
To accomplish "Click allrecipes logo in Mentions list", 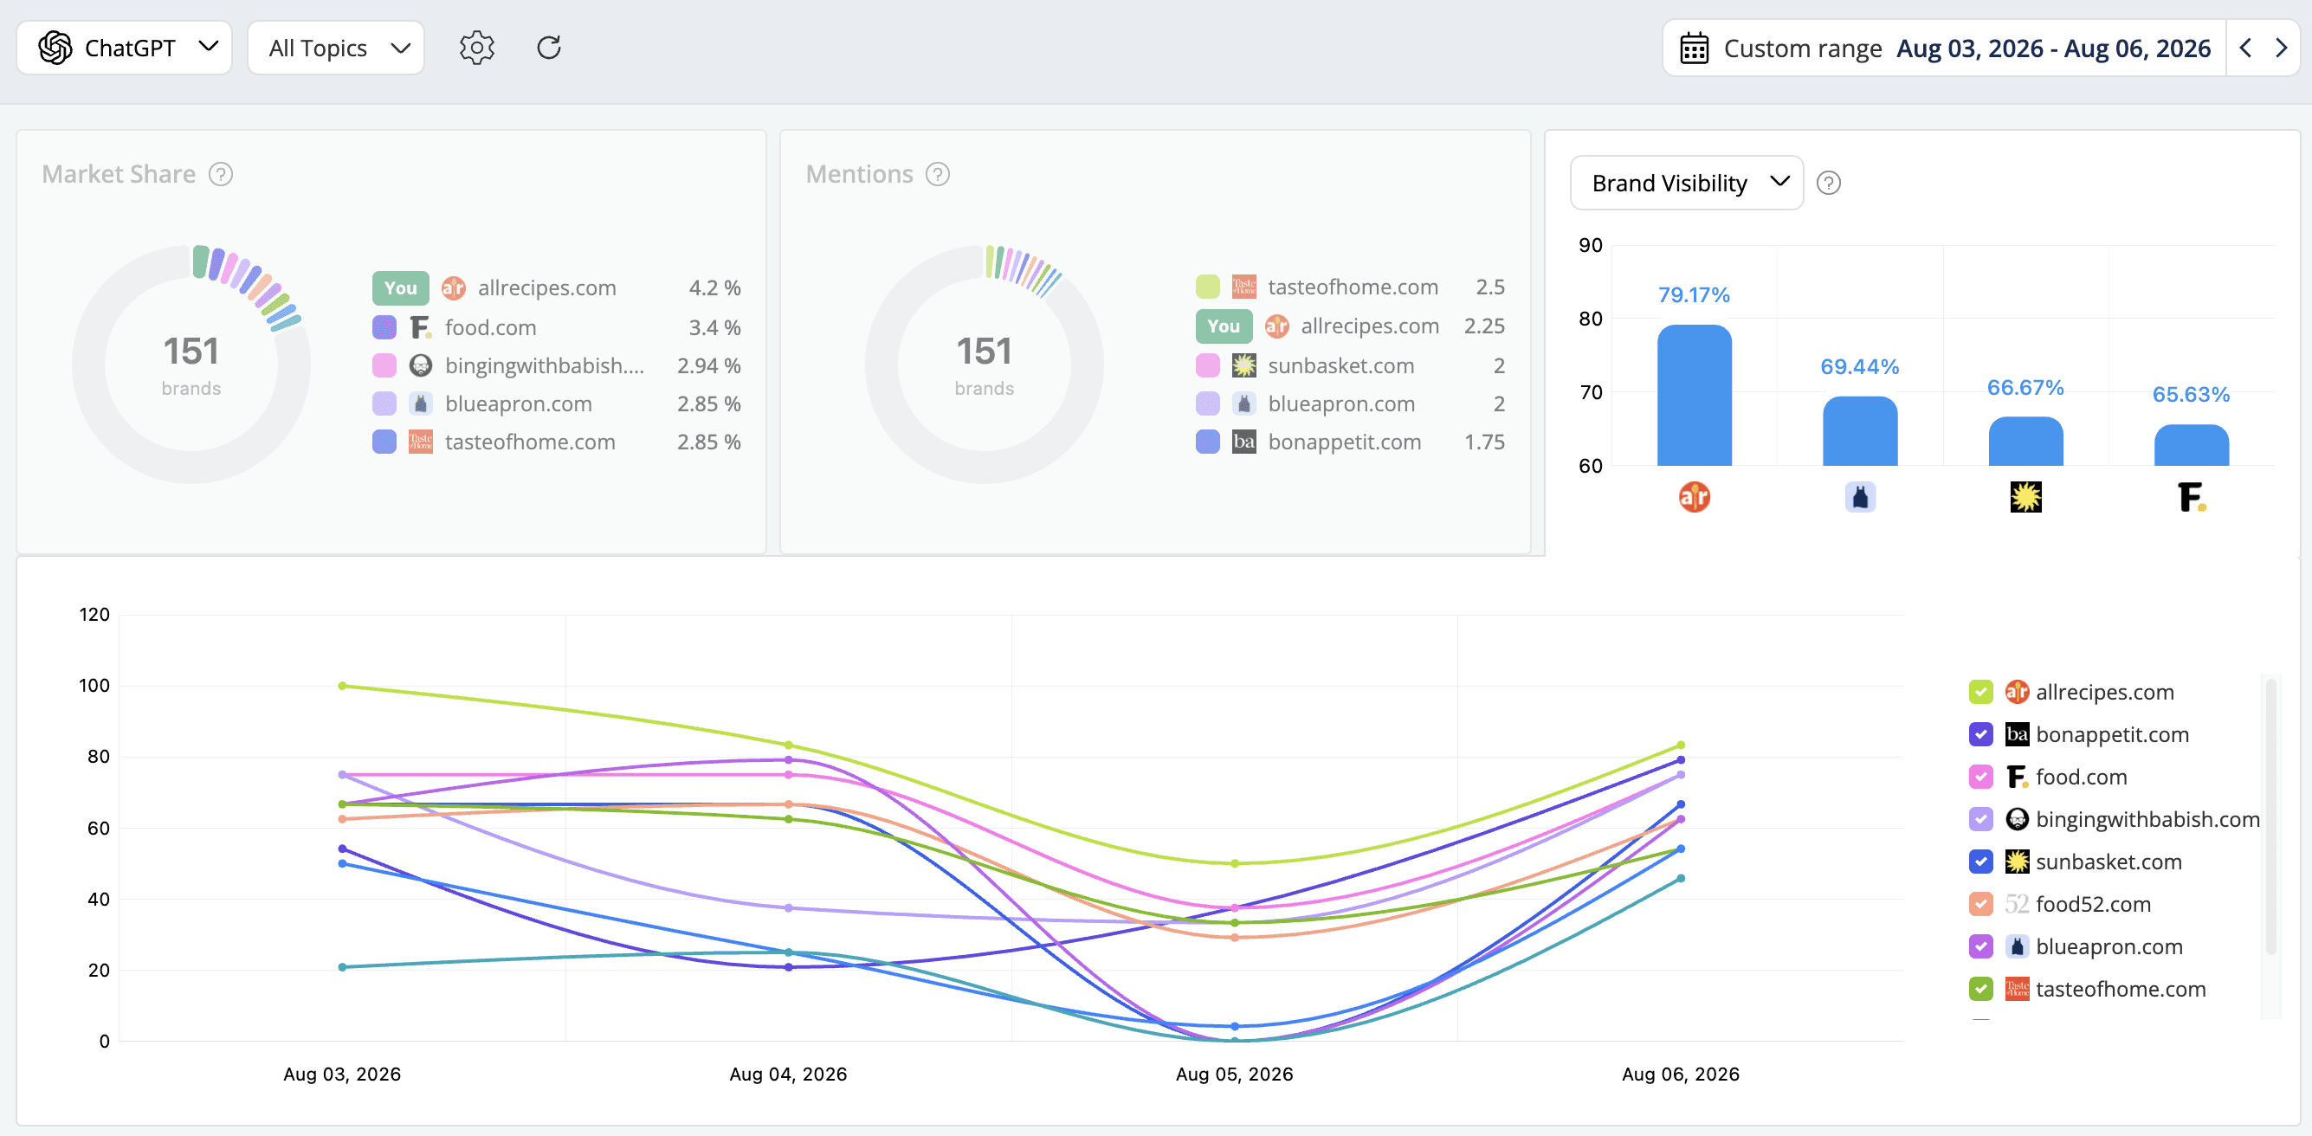I will click(x=1276, y=326).
